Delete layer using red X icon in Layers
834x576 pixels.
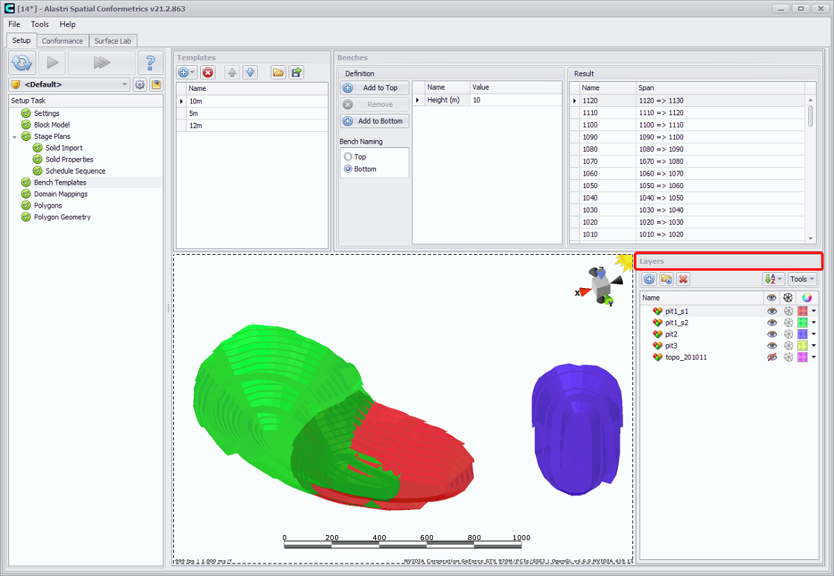pos(683,279)
